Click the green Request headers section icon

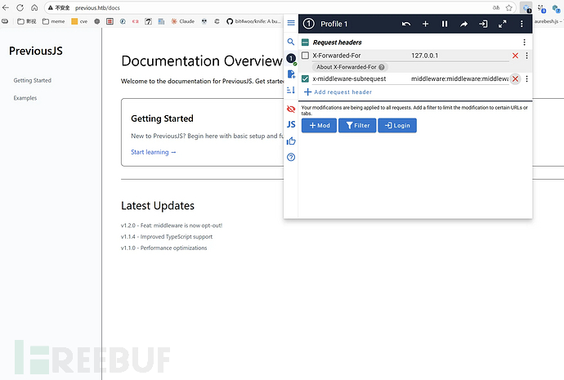(x=305, y=42)
